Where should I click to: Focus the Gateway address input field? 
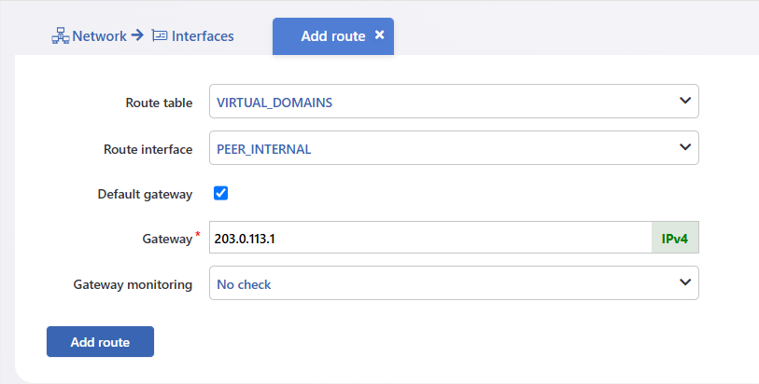pyautogui.click(x=430, y=238)
